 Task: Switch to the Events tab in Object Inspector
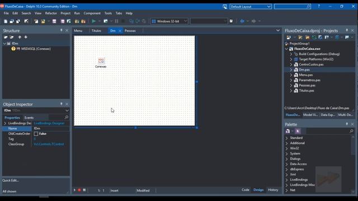click(x=29, y=118)
